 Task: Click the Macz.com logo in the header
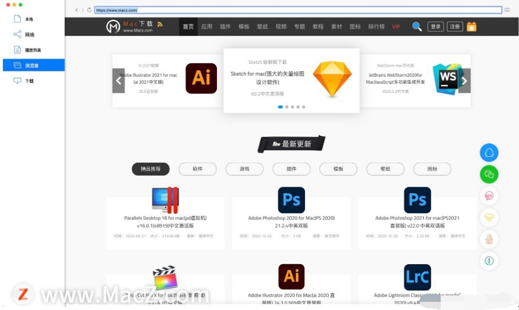click(x=129, y=27)
